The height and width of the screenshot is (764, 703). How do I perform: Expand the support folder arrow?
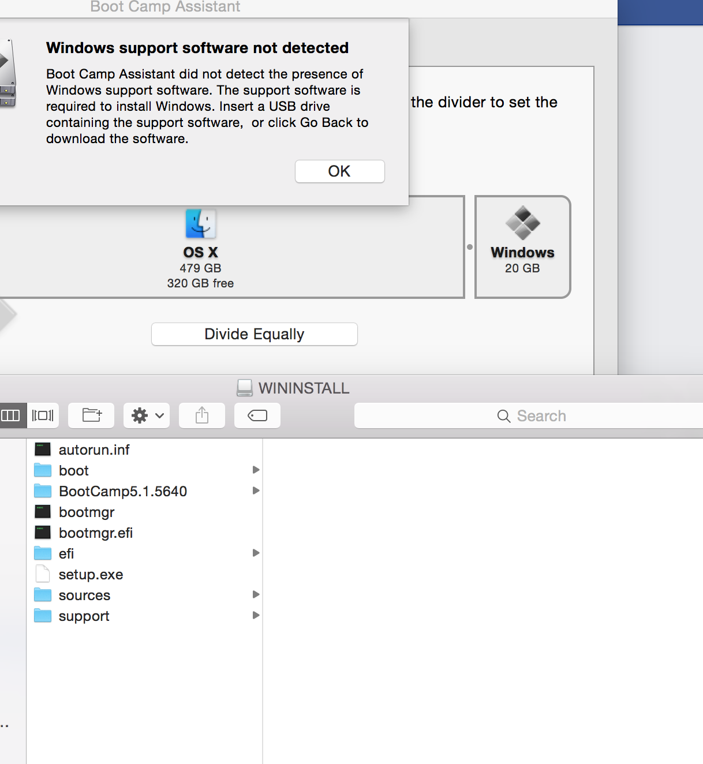(x=256, y=615)
